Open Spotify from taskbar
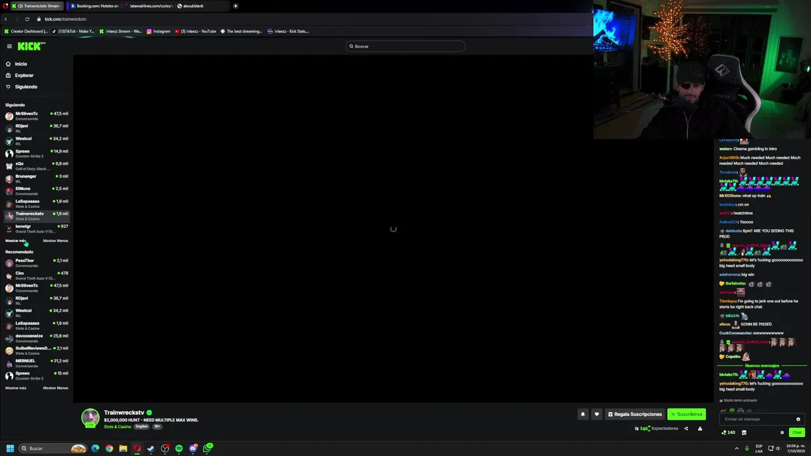 tap(179, 448)
